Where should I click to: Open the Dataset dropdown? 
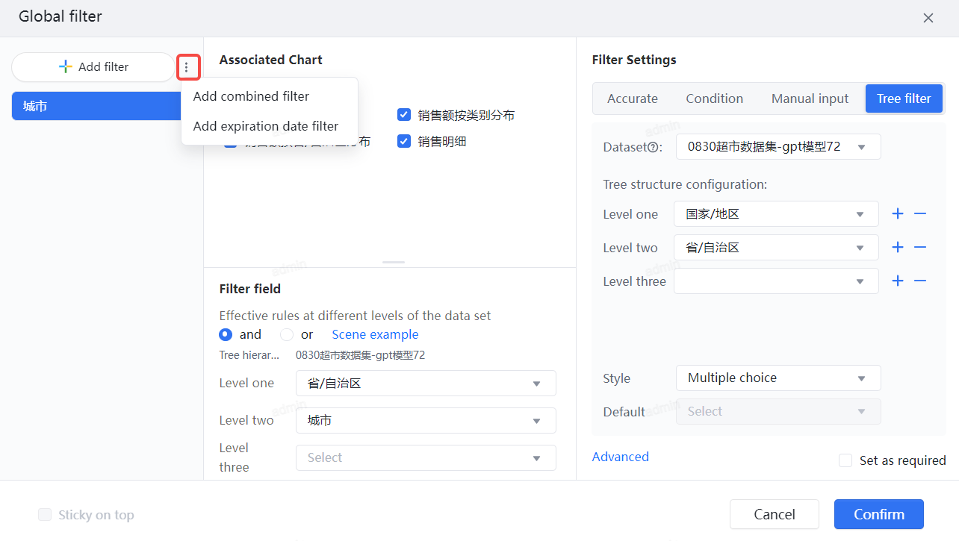[x=778, y=147]
